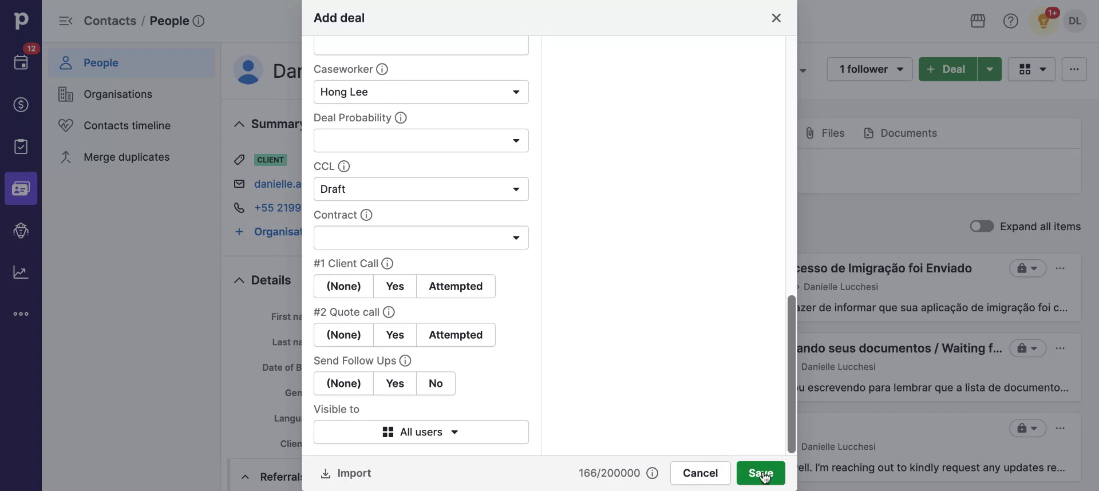Toggle the Expand all items switch
The width and height of the screenshot is (1099, 491).
982,227
